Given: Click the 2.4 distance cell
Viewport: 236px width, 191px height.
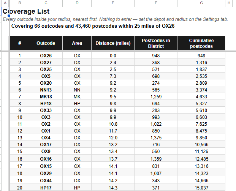Looking at the screenshot, I should click(113, 62).
